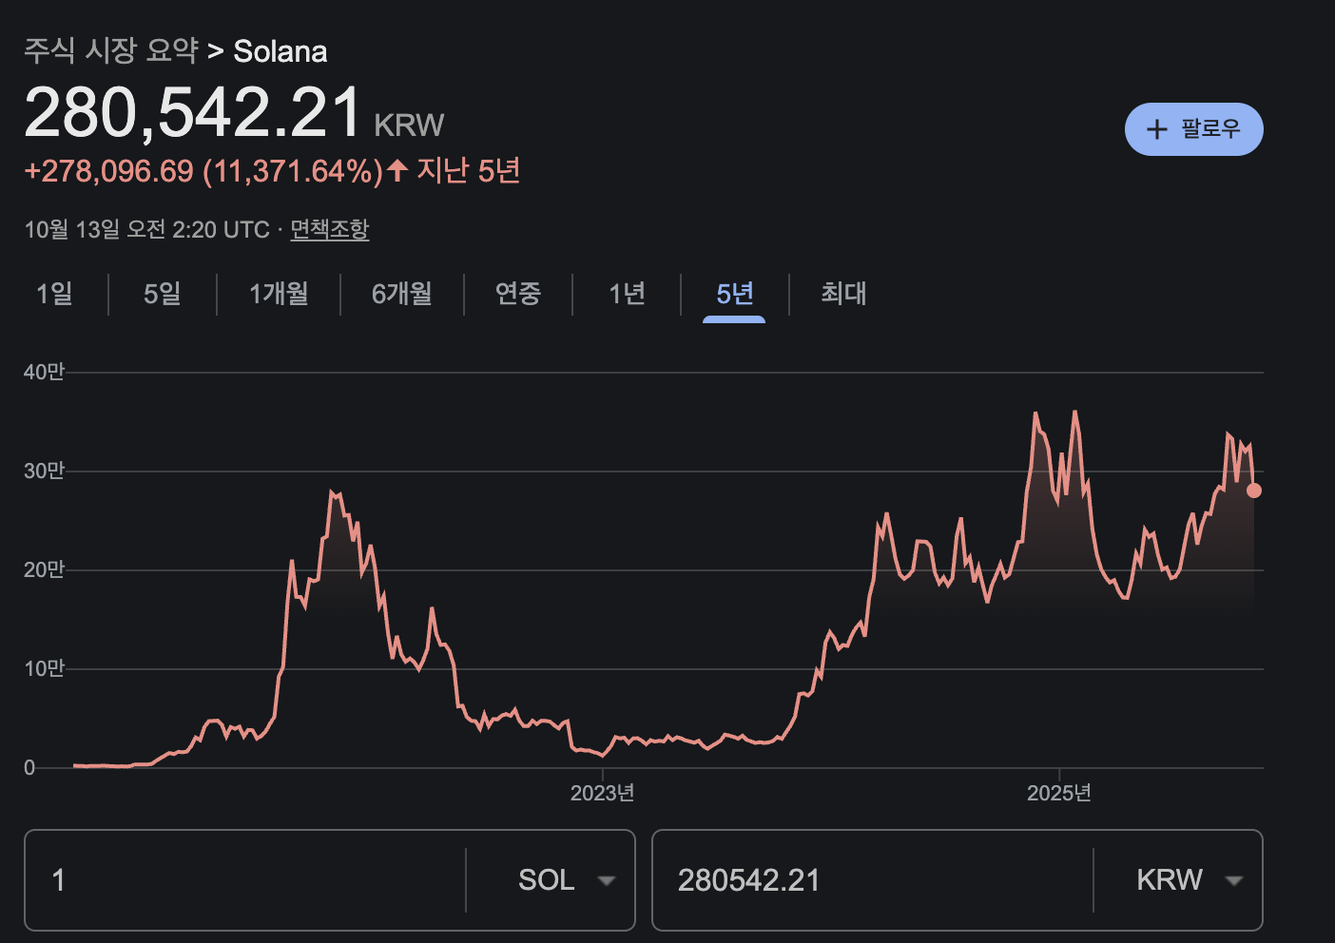Image resolution: width=1335 pixels, height=943 pixels.
Task: Click the 2025년 axis label
Action: click(1058, 793)
